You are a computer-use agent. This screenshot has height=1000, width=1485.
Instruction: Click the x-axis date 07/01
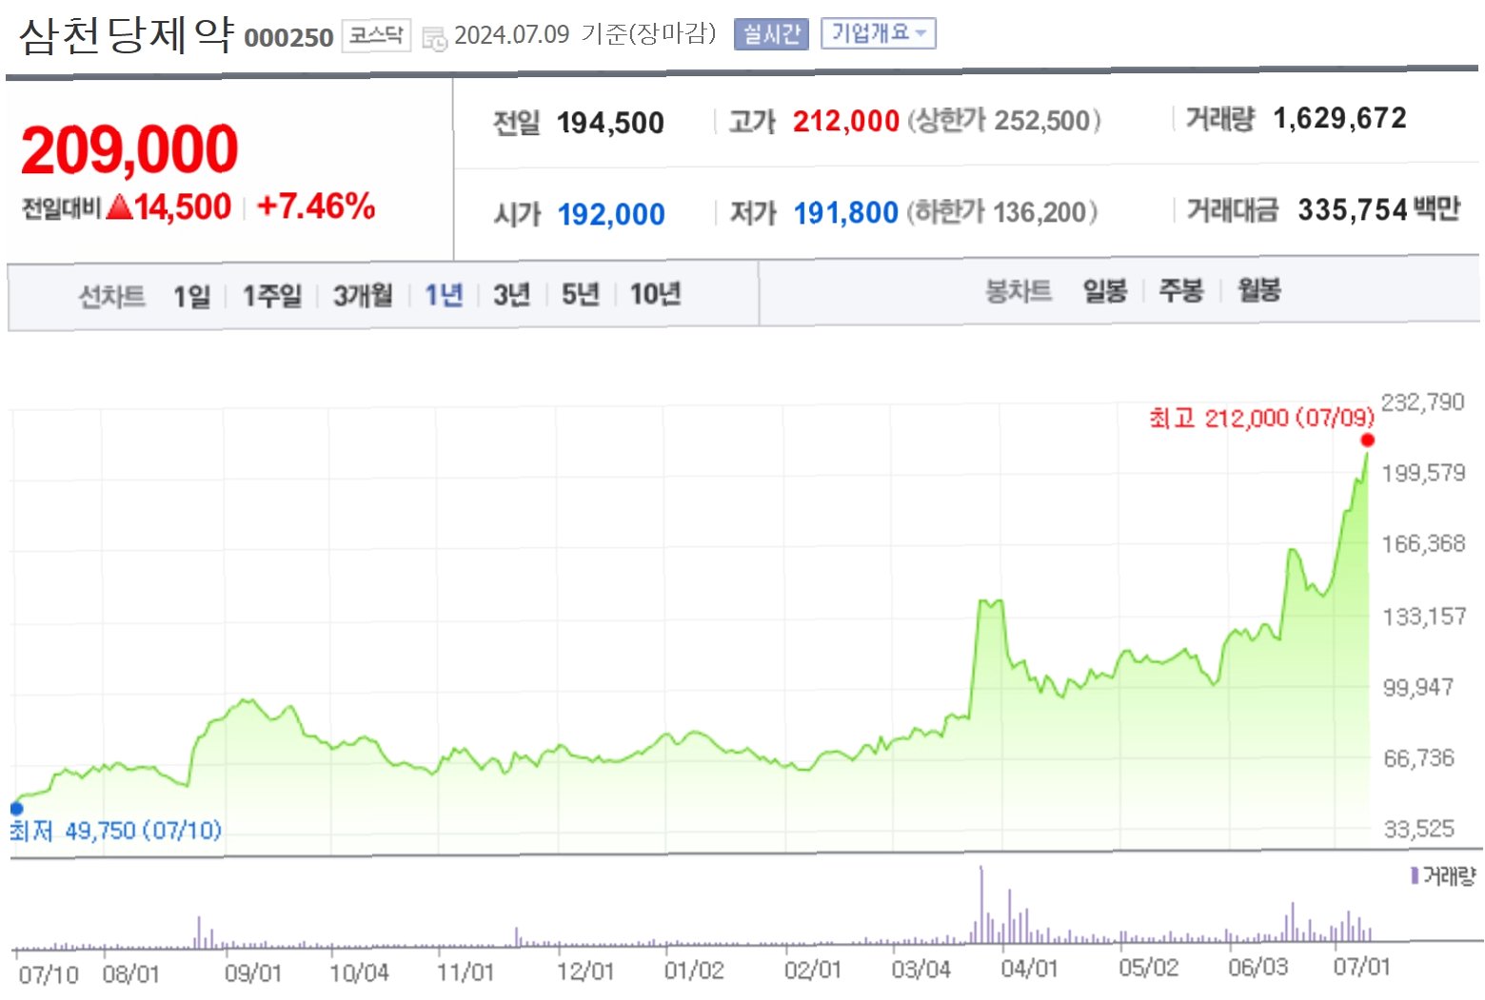point(1362,967)
